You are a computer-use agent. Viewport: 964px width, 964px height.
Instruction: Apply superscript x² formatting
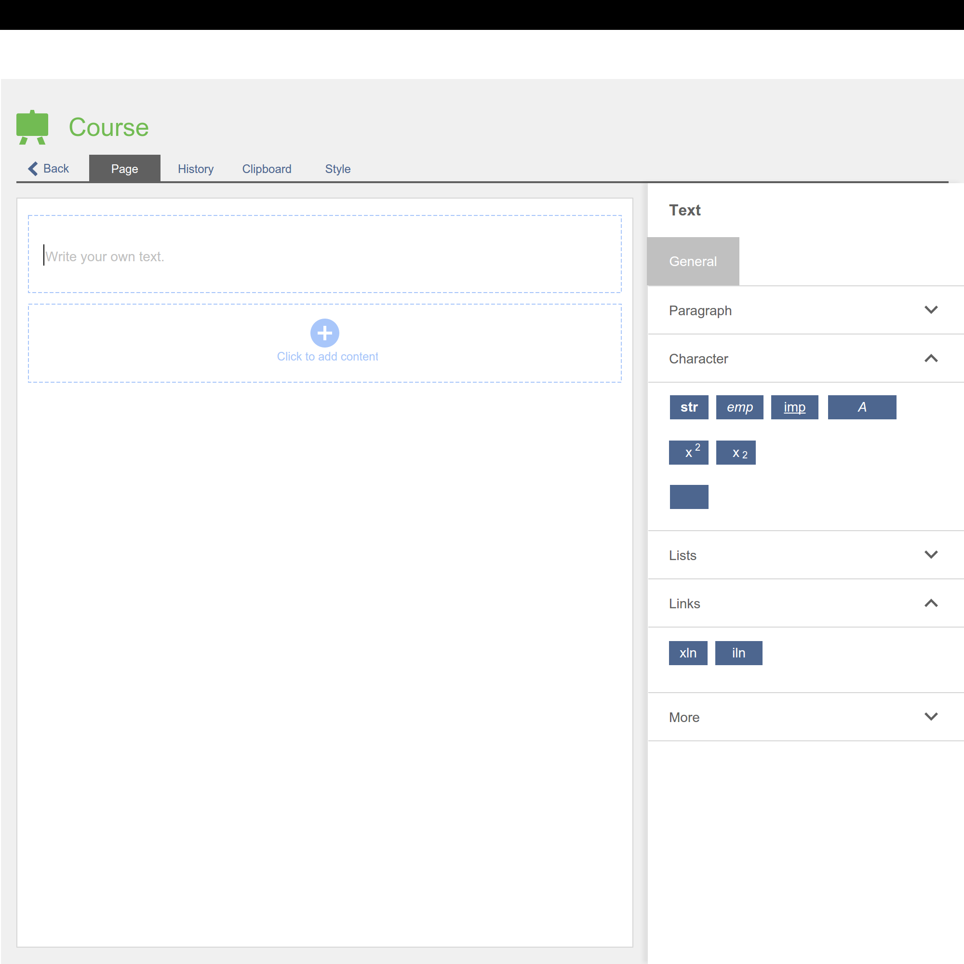click(x=689, y=453)
